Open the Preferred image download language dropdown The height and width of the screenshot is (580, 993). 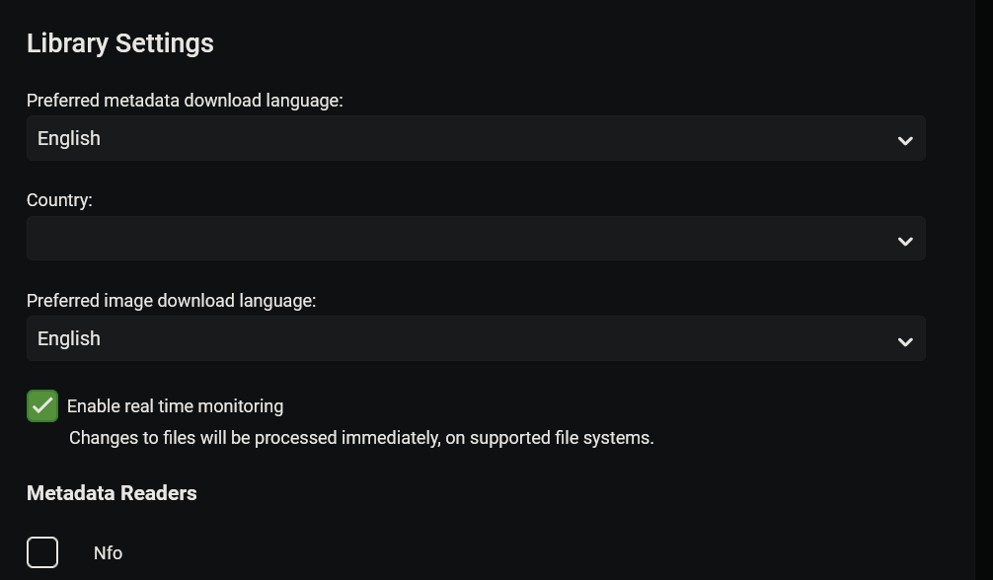tap(474, 338)
